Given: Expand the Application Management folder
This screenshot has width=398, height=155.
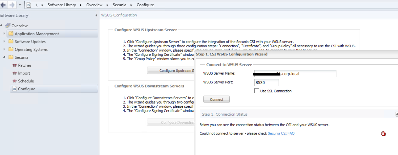Looking at the screenshot, I should tap(4, 34).
